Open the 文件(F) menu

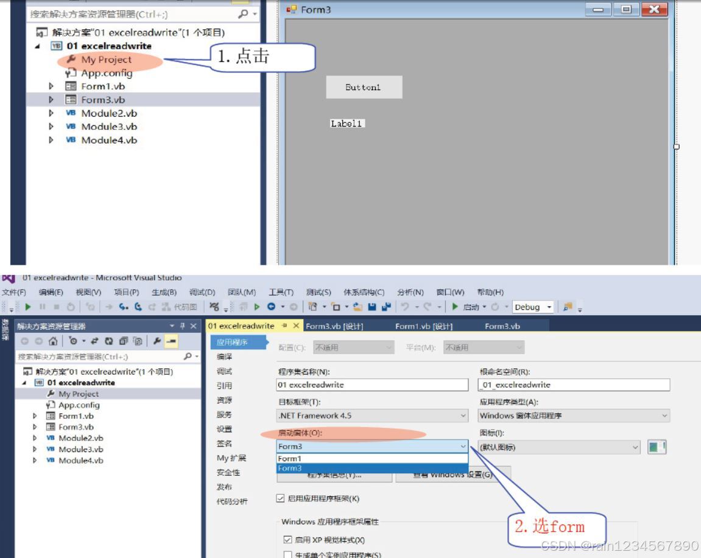tap(14, 292)
